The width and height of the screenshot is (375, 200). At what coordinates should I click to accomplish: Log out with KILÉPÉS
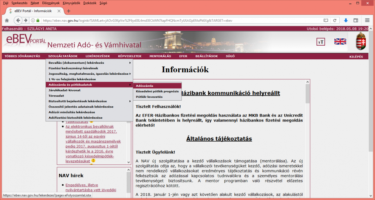(x=356, y=57)
